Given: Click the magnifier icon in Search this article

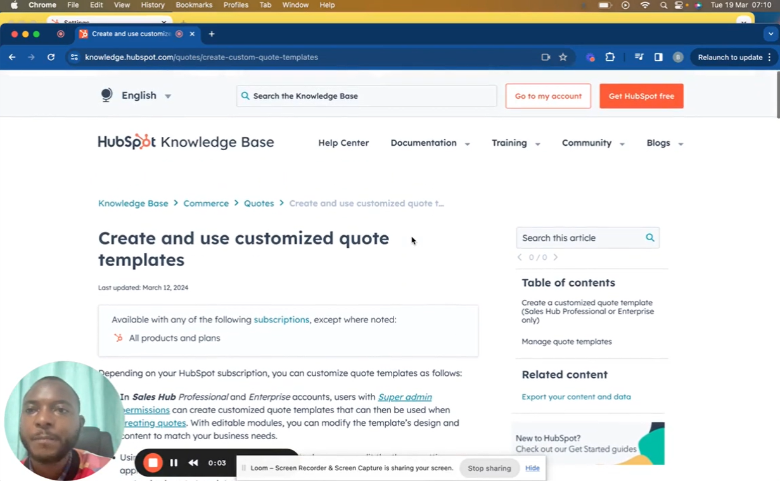Looking at the screenshot, I should pos(649,238).
